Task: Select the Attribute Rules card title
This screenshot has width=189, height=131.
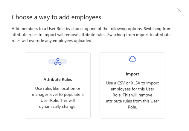Action: (x=58, y=79)
